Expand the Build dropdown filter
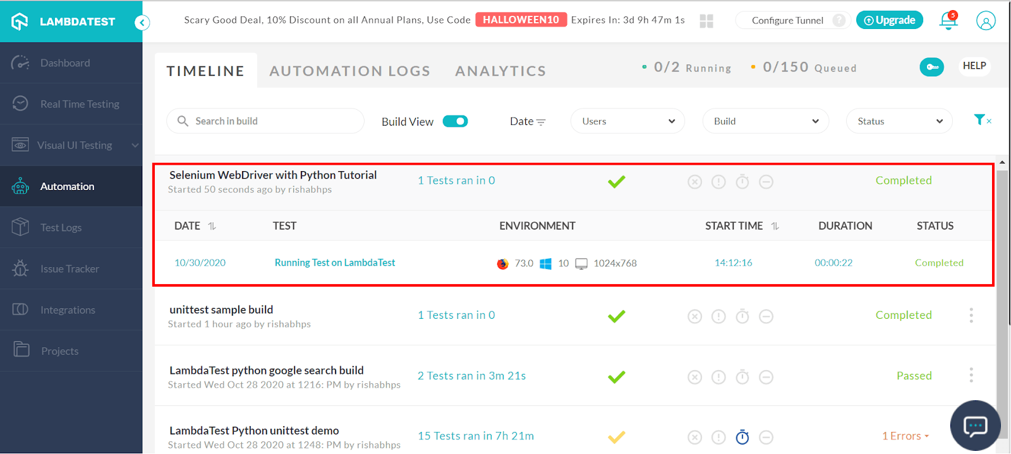This screenshot has width=1011, height=454. click(x=765, y=121)
